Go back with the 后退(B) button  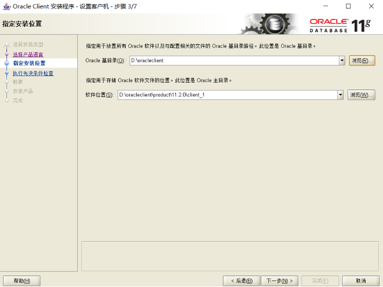pos(242,281)
